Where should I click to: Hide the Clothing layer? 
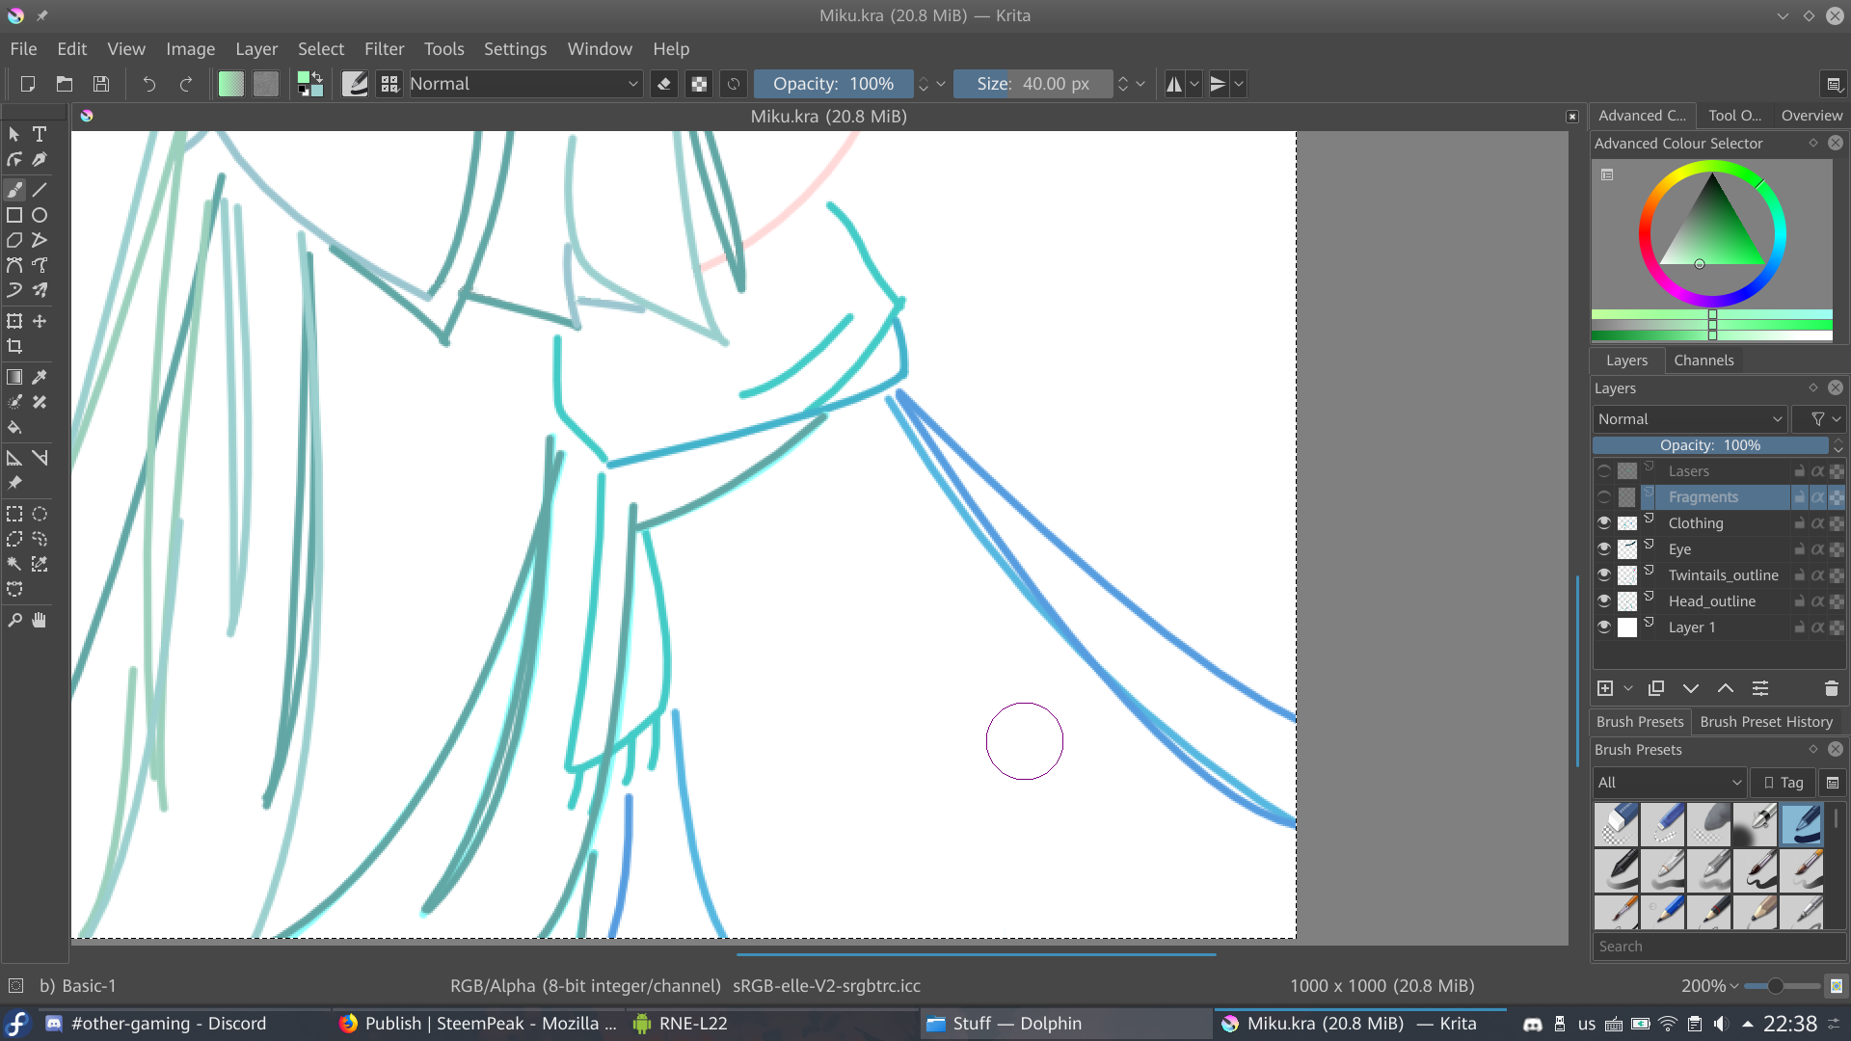[x=1604, y=522]
